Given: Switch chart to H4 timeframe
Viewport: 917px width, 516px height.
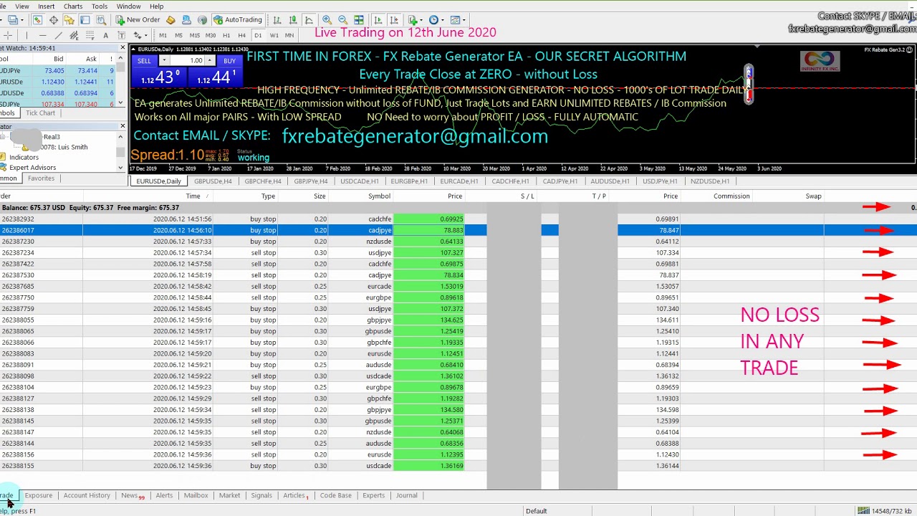Looking at the screenshot, I should [241, 35].
